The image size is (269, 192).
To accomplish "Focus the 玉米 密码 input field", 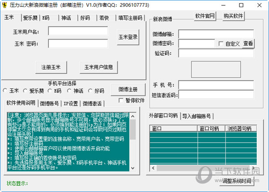I will click(78, 44).
